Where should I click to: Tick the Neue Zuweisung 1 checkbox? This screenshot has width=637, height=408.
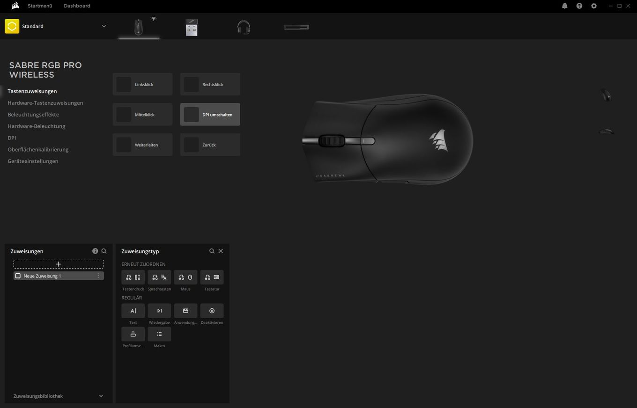[18, 276]
